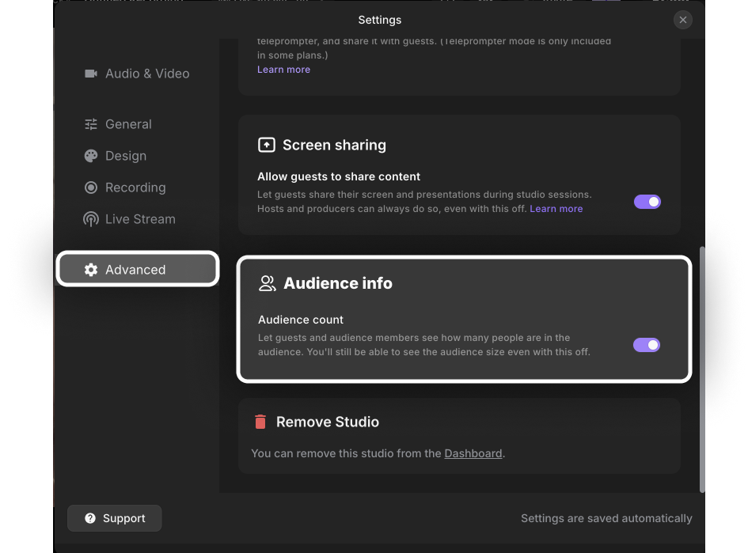Open Learn more link in Screen sharing

tap(556, 209)
